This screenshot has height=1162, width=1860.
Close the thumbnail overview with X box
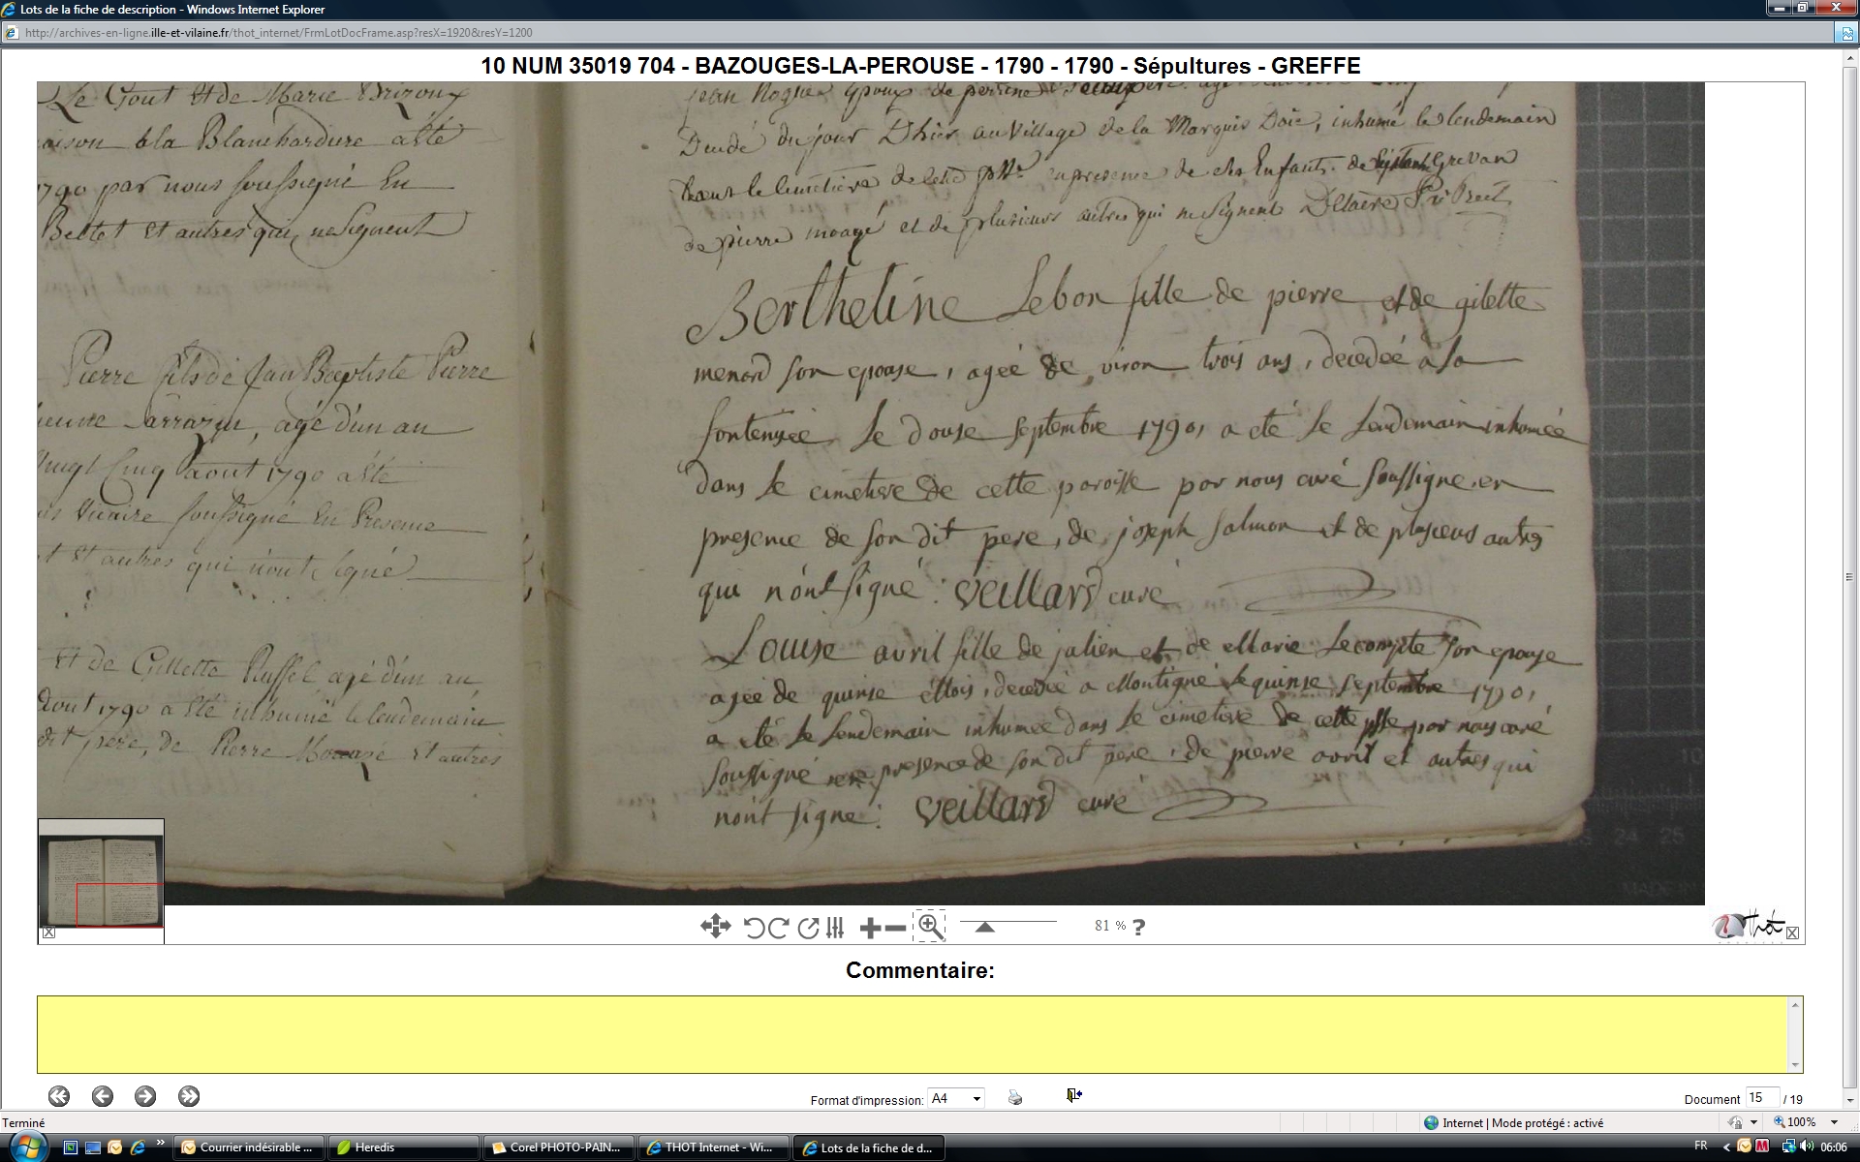tap(48, 933)
